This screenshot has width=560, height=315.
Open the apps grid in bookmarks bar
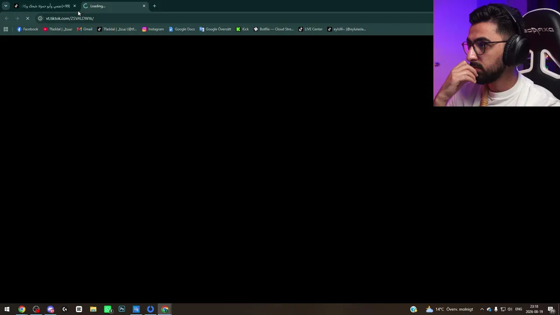6,29
